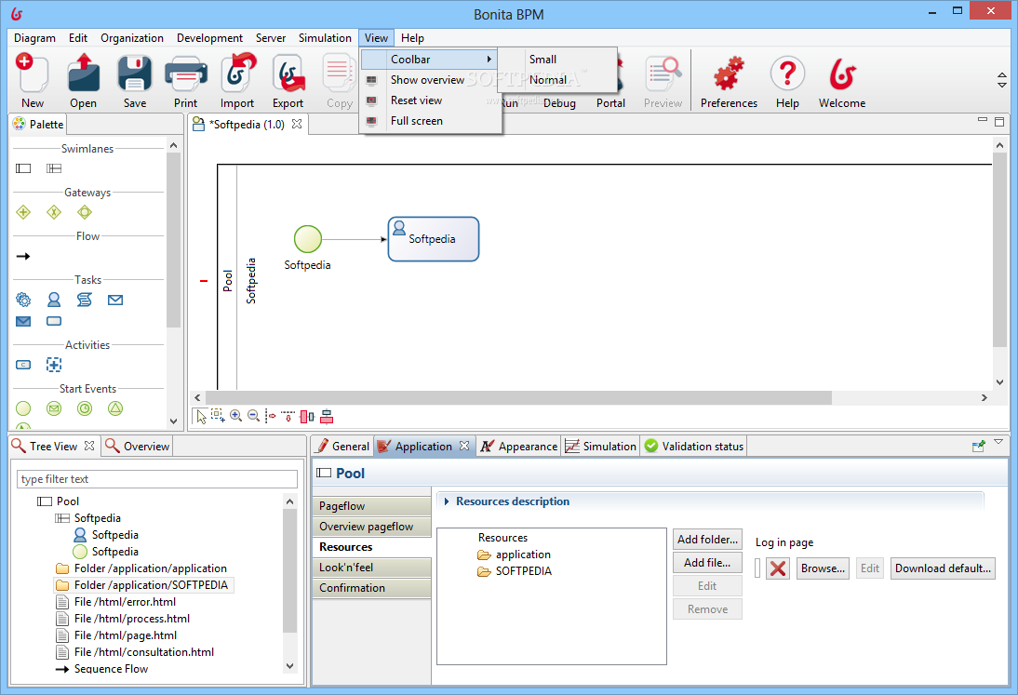Switch to the Validation status tab
Image resolution: width=1018 pixels, height=695 pixels.
(x=694, y=446)
